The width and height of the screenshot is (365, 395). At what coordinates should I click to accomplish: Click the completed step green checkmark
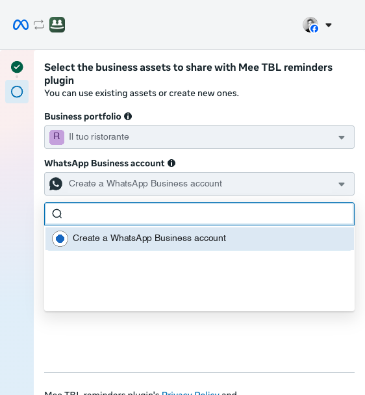[17, 67]
